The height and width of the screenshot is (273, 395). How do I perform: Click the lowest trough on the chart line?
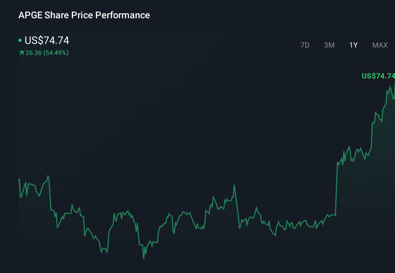144,258
